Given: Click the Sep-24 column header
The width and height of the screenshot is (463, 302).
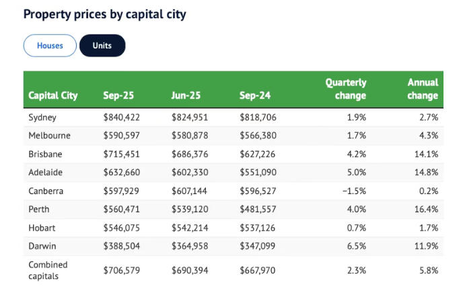Looking at the screenshot, I should [254, 96].
